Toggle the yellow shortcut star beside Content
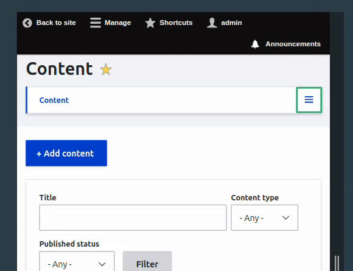This screenshot has height=271, width=353. pos(106,69)
